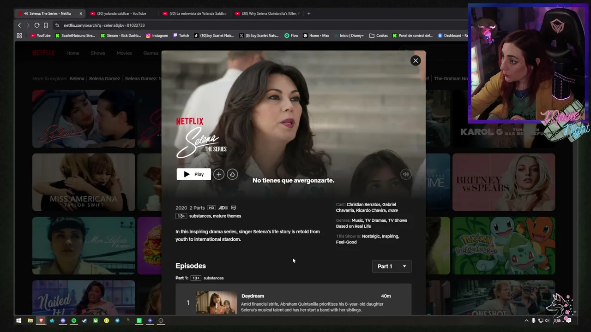Open a new browser tab
Viewport: 591px width, 332px height.
click(x=309, y=13)
